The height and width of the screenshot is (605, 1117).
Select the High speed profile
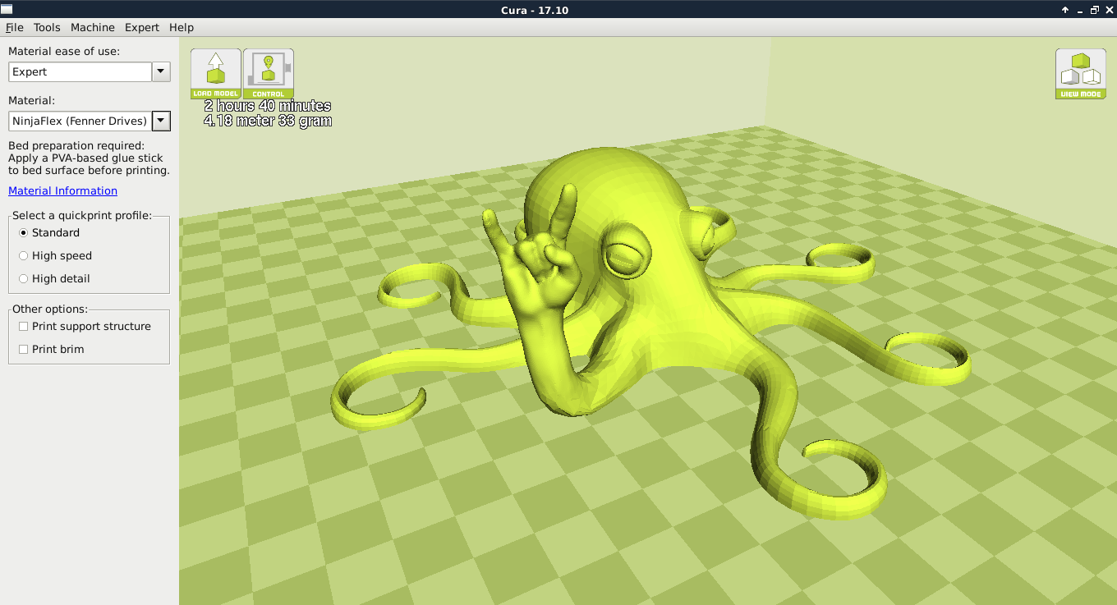tap(24, 256)
